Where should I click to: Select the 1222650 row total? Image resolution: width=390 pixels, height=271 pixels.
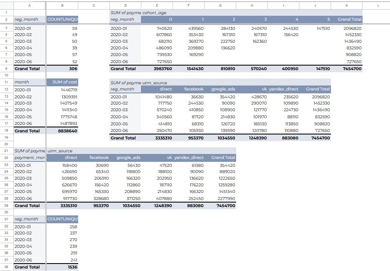(220, 178)
